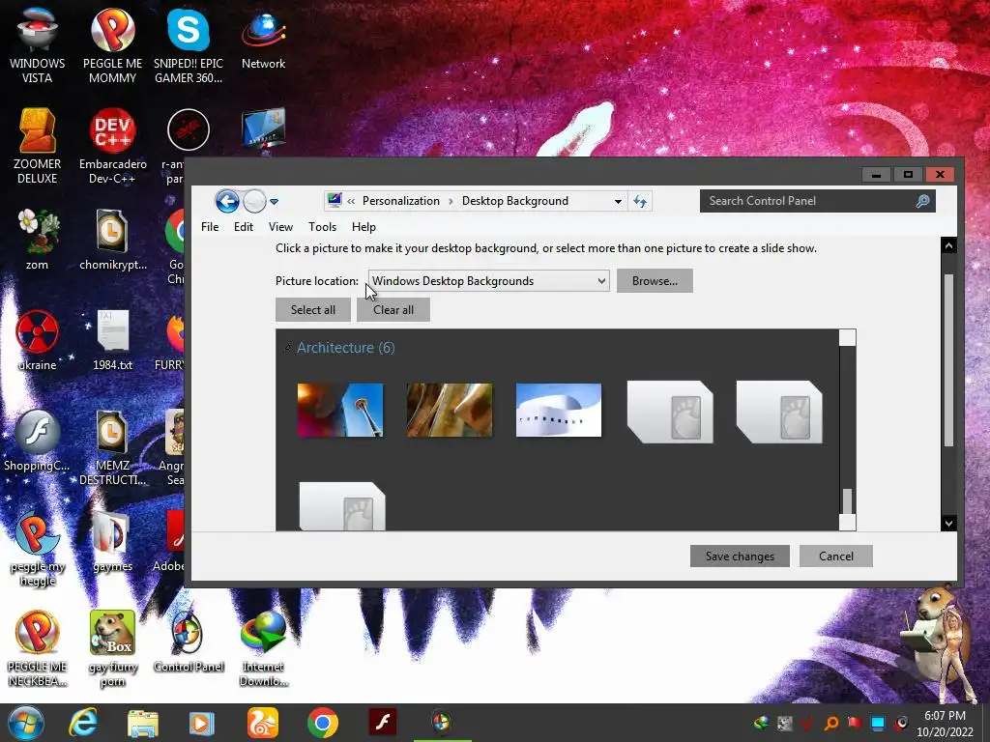Open ZOOMER DELUXE desktop icon
This screenshot has height=742, width=990.
(x=38, y=147)
